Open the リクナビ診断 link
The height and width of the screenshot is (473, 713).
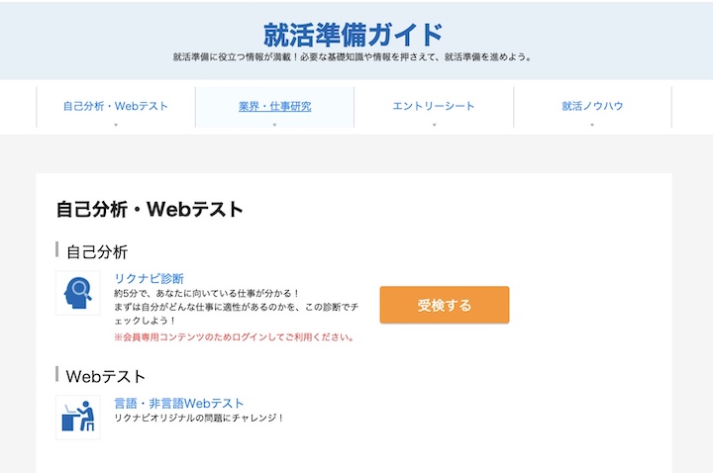pyautogui.click(x=149, y=278)
